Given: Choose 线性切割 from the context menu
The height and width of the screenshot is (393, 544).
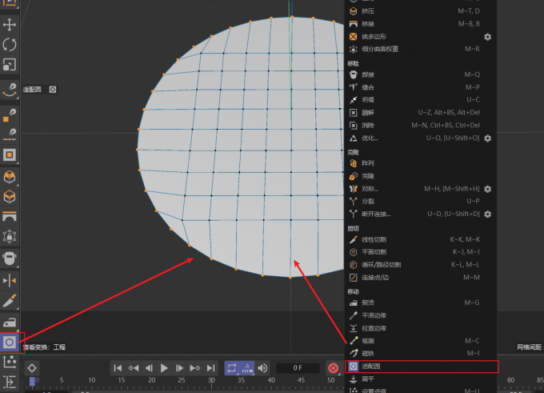Looking at the screenshot, I should pyautogui.click(x=421, y=239).
